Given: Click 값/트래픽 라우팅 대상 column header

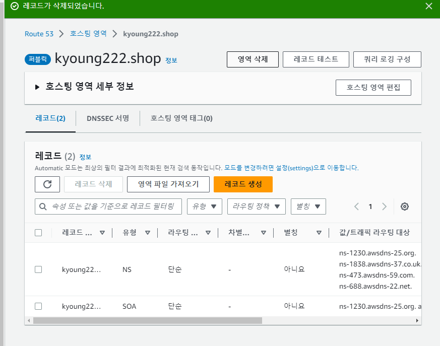Looking at the screenshot, I should point(374,233).
